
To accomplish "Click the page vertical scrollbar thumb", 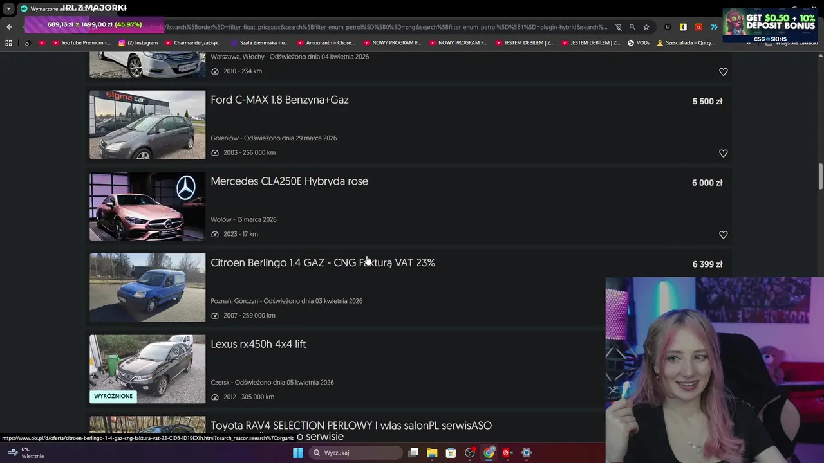I will pyautogui.click(x=820, y=177).
